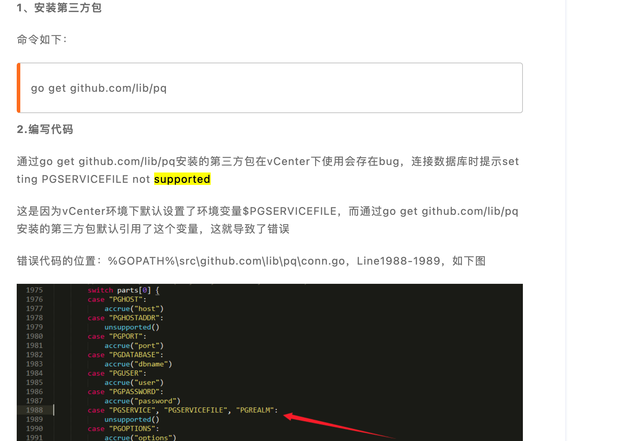Click the line number 1975 in the code image
The image size is (635, 441).
tap(34, 290)
